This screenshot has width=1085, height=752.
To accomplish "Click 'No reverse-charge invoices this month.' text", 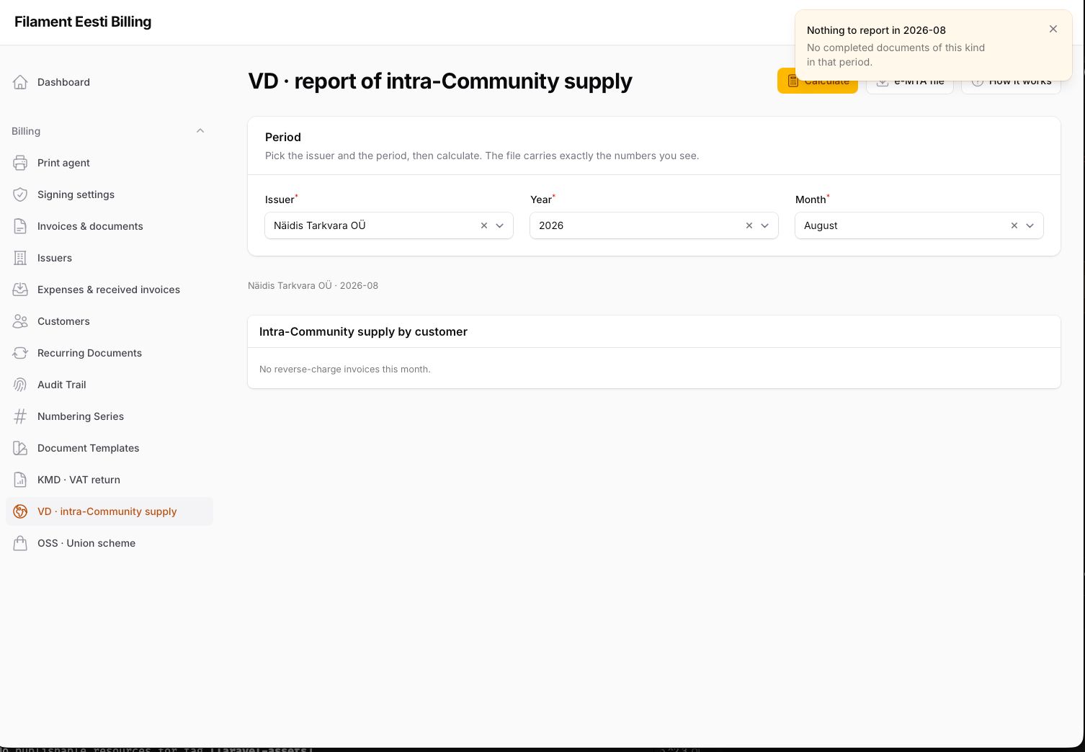I will click(x=344, y=369).
